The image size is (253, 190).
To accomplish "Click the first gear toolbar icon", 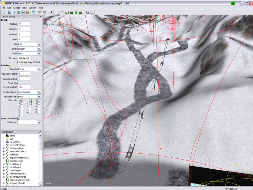I will click(x=88, y=12).
